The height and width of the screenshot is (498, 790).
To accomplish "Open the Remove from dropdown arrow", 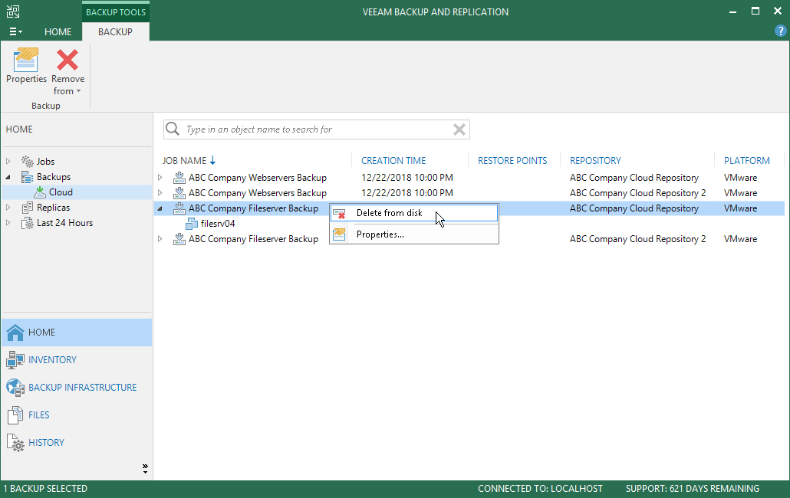I will click(x=78, y=91).
